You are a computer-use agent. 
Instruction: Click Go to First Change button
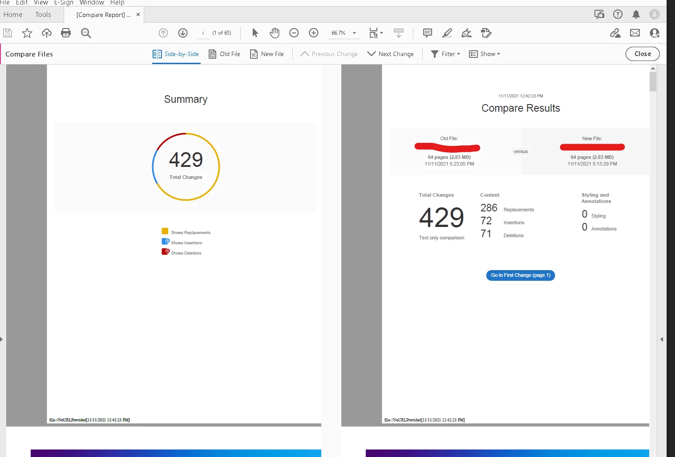(521, 275)
